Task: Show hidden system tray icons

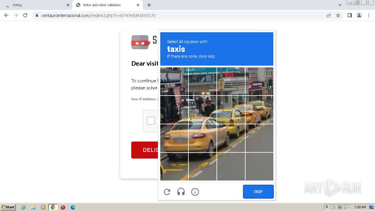Action: click(x=327, y=207)
